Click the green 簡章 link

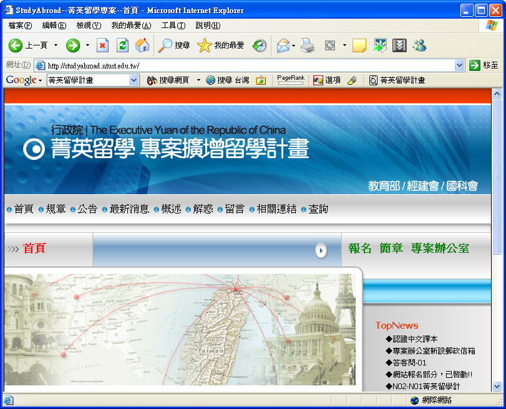click(391, 248)
